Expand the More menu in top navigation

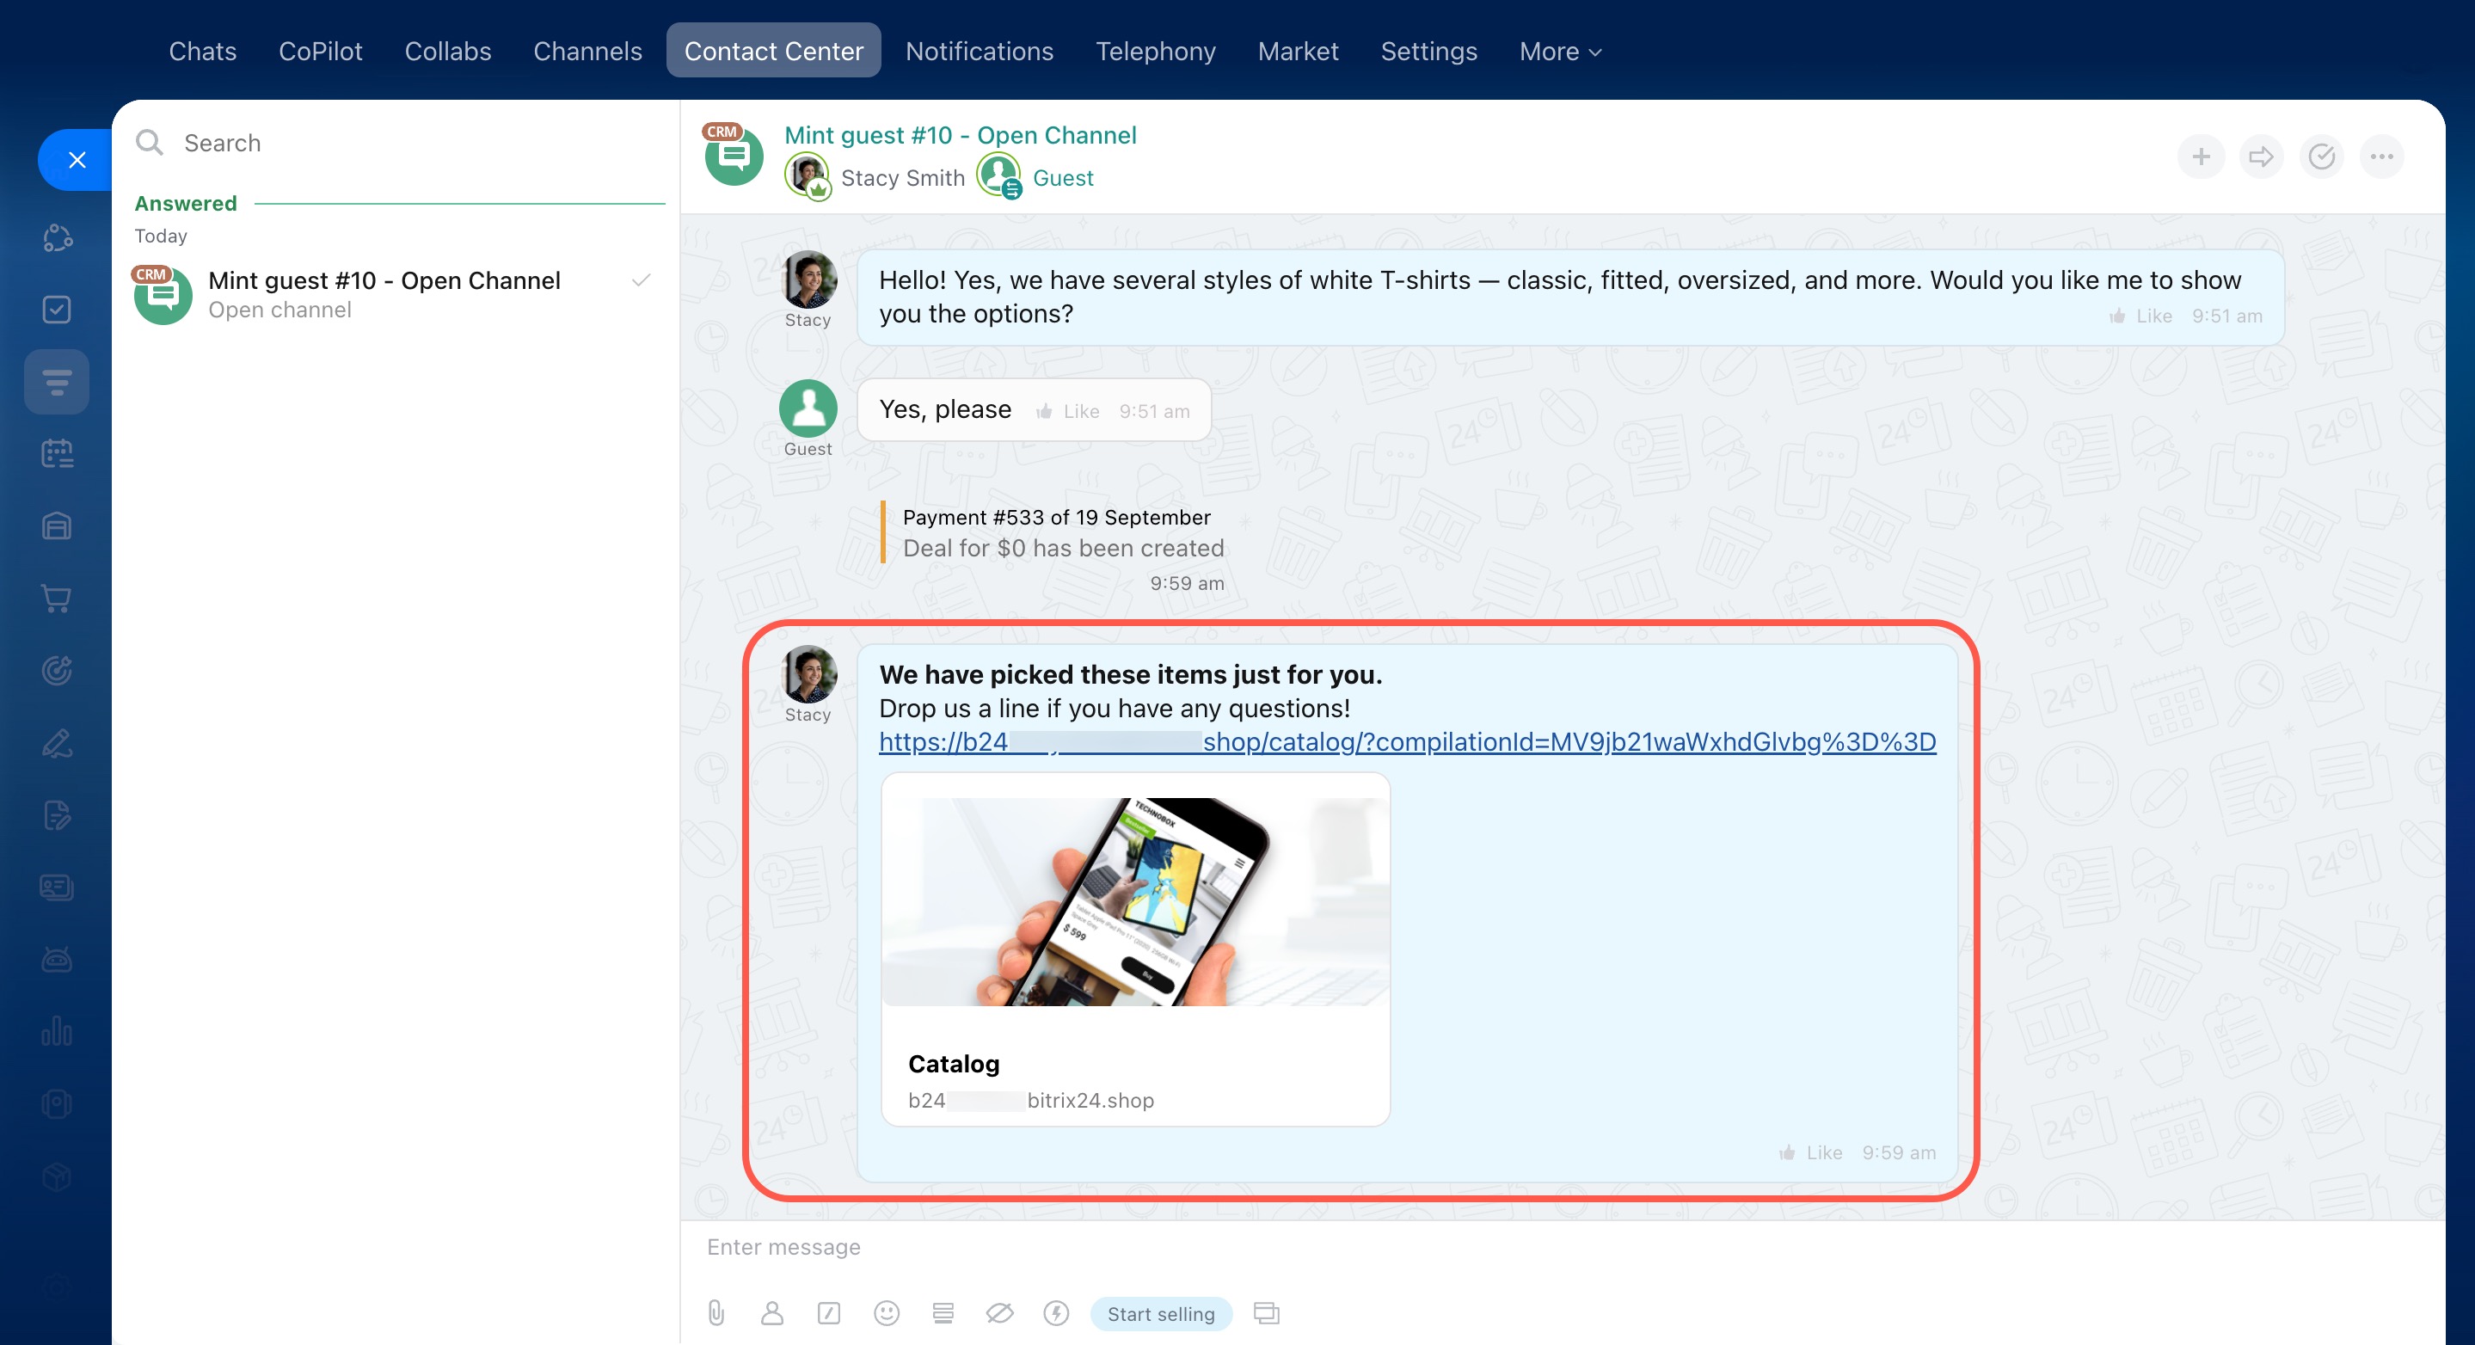(1559, 51)
